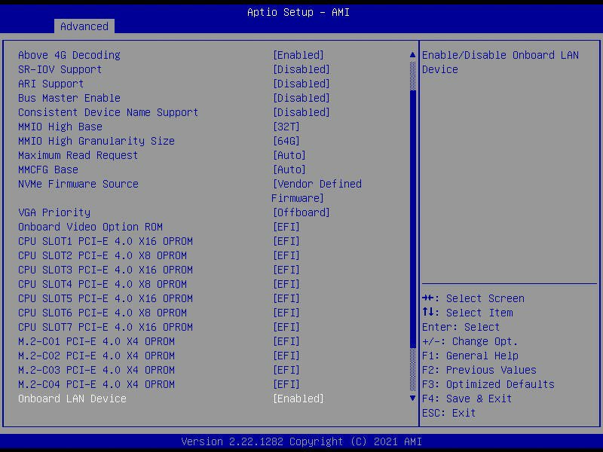Click the scrollbar up arrow
This screenshot has height=452, width=603.
pyautogui.click(x=412, y=55)
